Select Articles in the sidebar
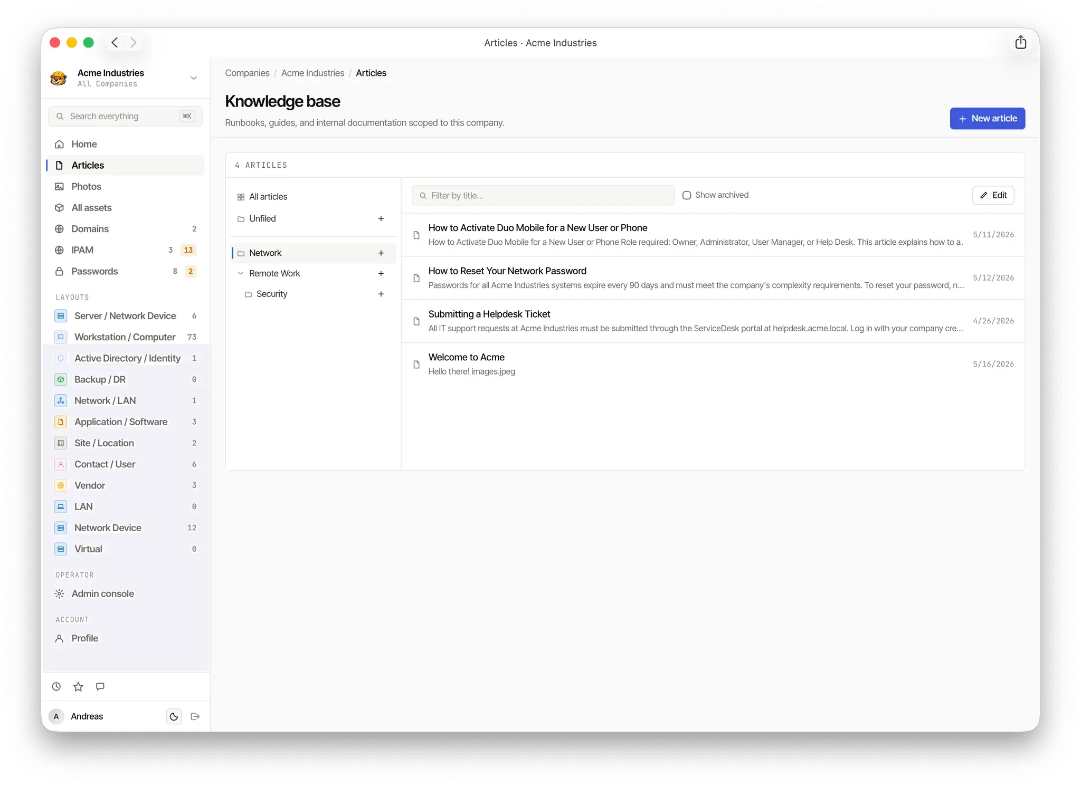Image resolution: width=1081 pixels, height=786 pixels. pos(126,165)
